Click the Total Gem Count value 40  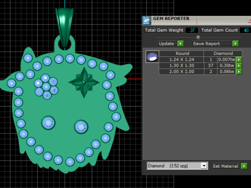245,30
